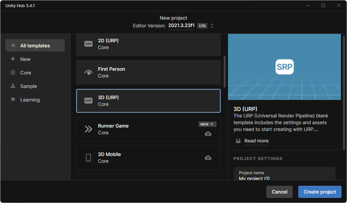The image size is (347, 203).
Task: Download the 3D Mobile template via cloud icon
Action: [x=208, y=158]
